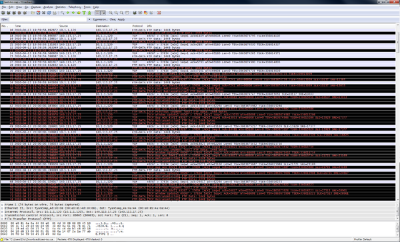Click Profile: Default in status bar
Image resolution: width=400 pixels, height=242 pixels.
coord(362,239)
